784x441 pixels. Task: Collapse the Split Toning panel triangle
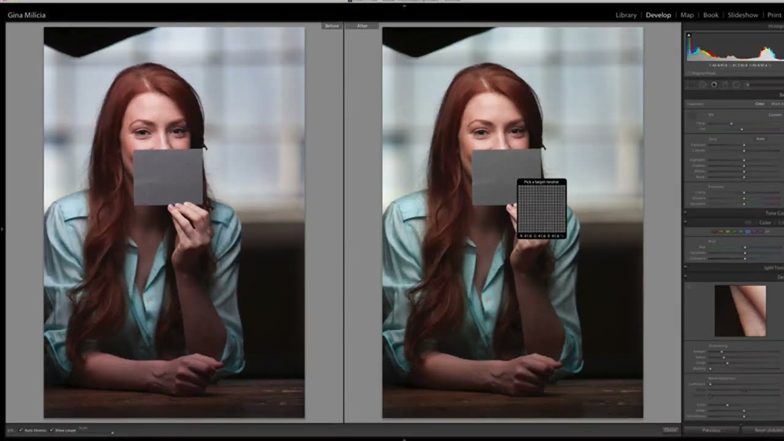click(685, 268)
